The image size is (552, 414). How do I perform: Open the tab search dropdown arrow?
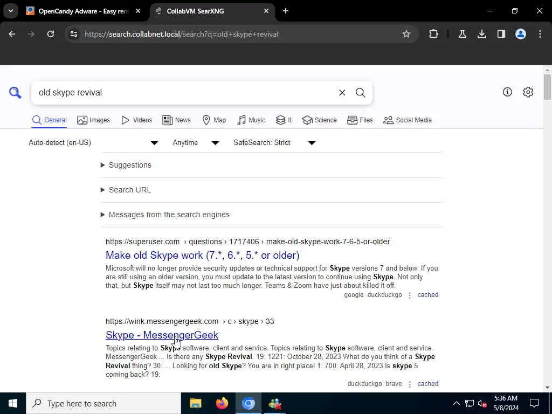(11, 11)
